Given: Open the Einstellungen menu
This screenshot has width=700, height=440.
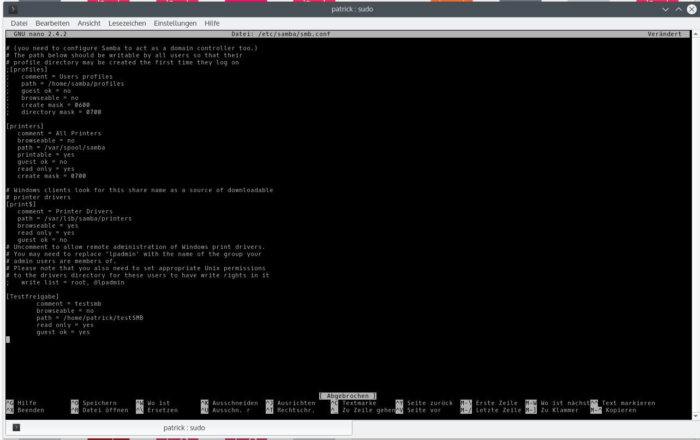Looking at the screenshot, I should (x=175, y=23).
